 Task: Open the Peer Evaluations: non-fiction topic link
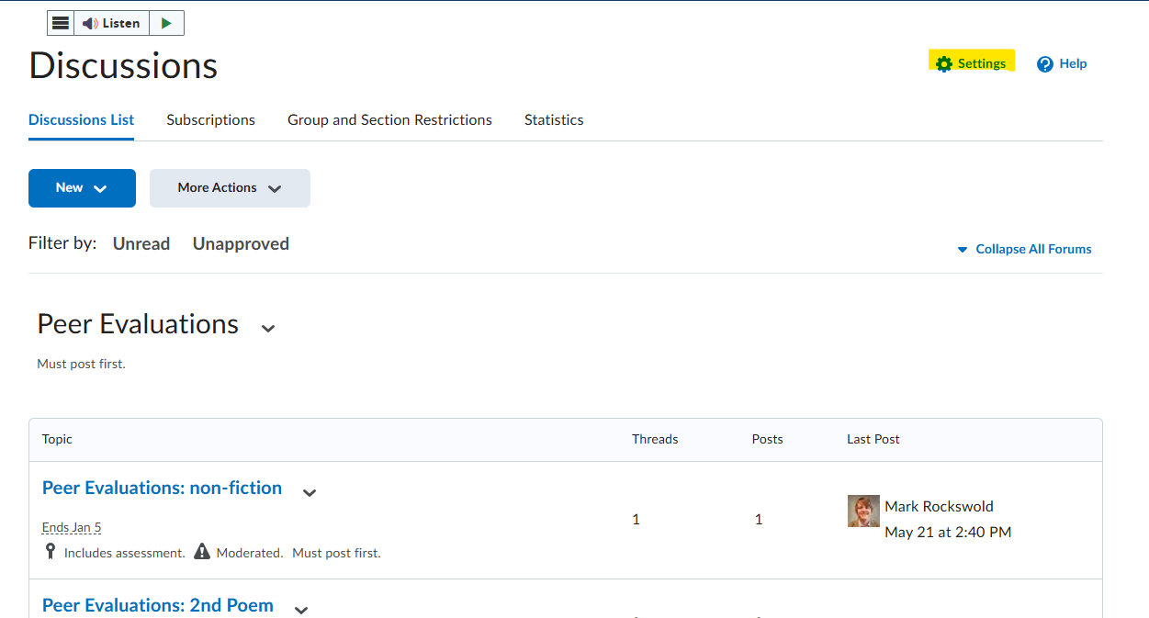click(x=162, y=489)
